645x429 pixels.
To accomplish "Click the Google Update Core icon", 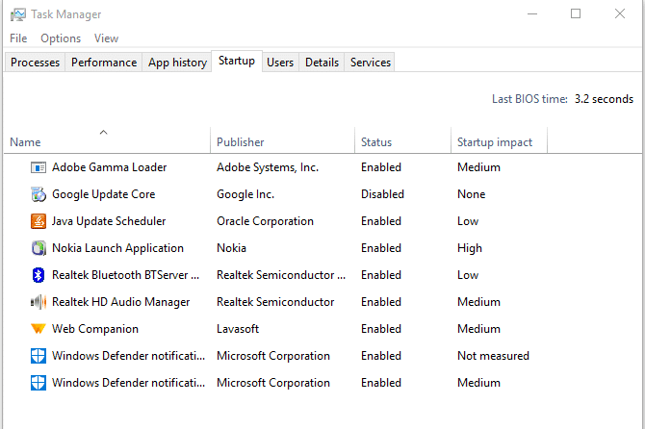I will tap(39, 194).
